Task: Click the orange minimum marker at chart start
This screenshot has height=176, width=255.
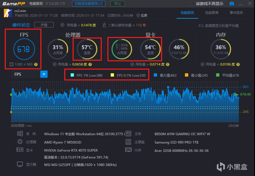Action: 11,112
